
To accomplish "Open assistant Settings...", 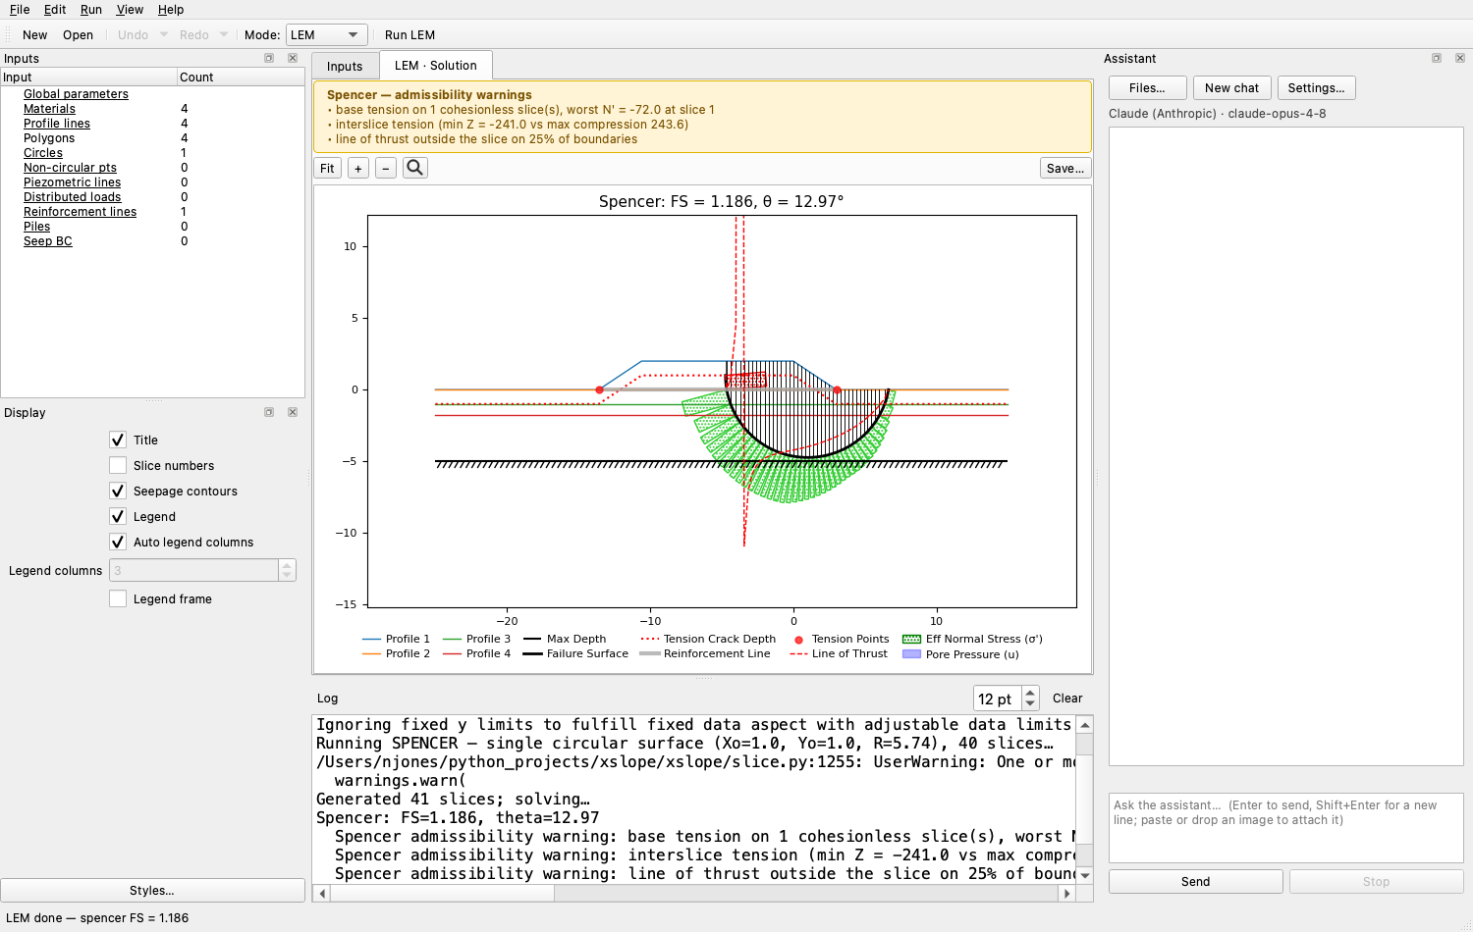I will (x=1316, y=87).
